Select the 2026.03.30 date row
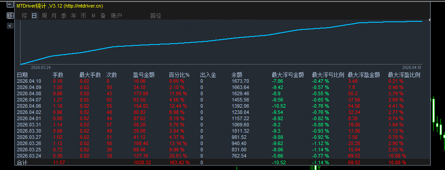Viewport: 445px width, 170px height. point(29,131)
